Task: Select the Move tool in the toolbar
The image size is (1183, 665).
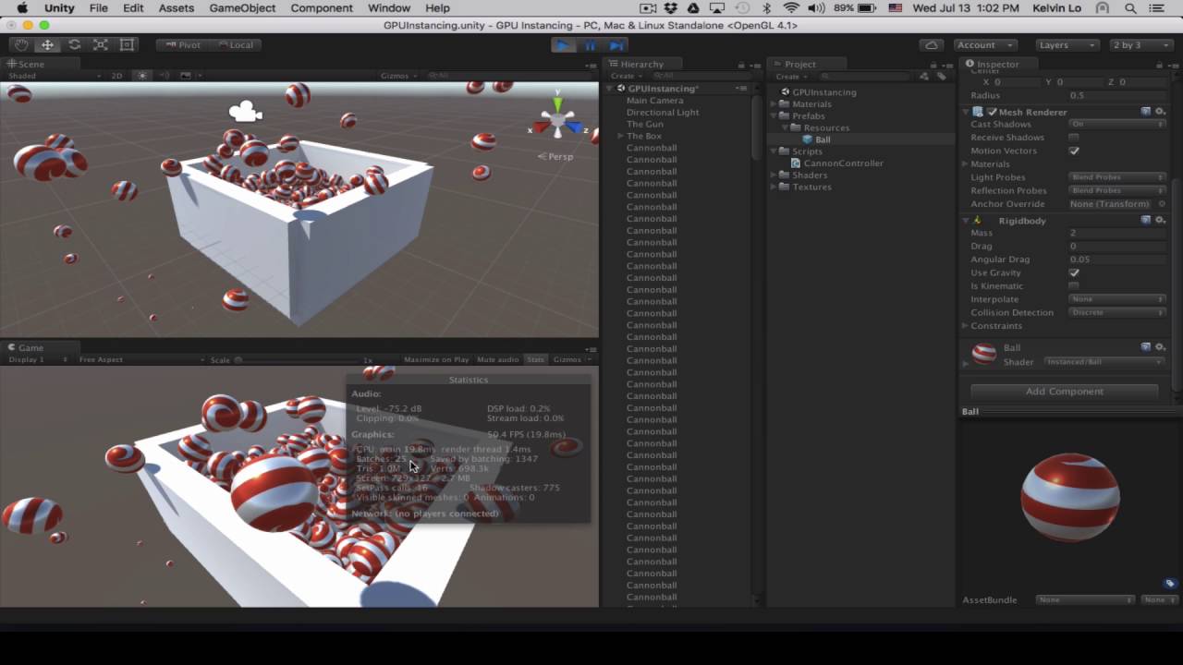Action: click(x=47, y=44)
